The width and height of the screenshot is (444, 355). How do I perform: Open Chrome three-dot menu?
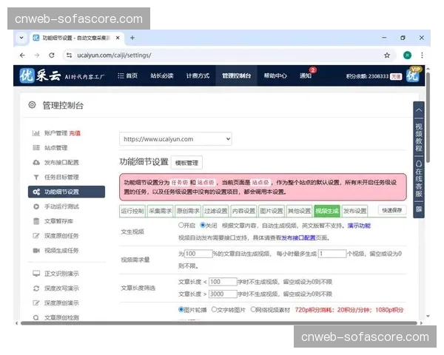point(422,55)
